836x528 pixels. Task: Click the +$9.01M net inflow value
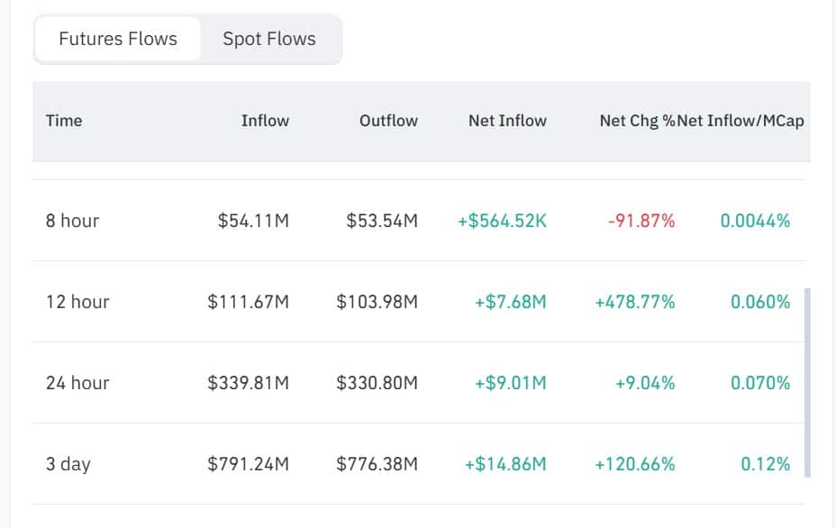(511, 383)
